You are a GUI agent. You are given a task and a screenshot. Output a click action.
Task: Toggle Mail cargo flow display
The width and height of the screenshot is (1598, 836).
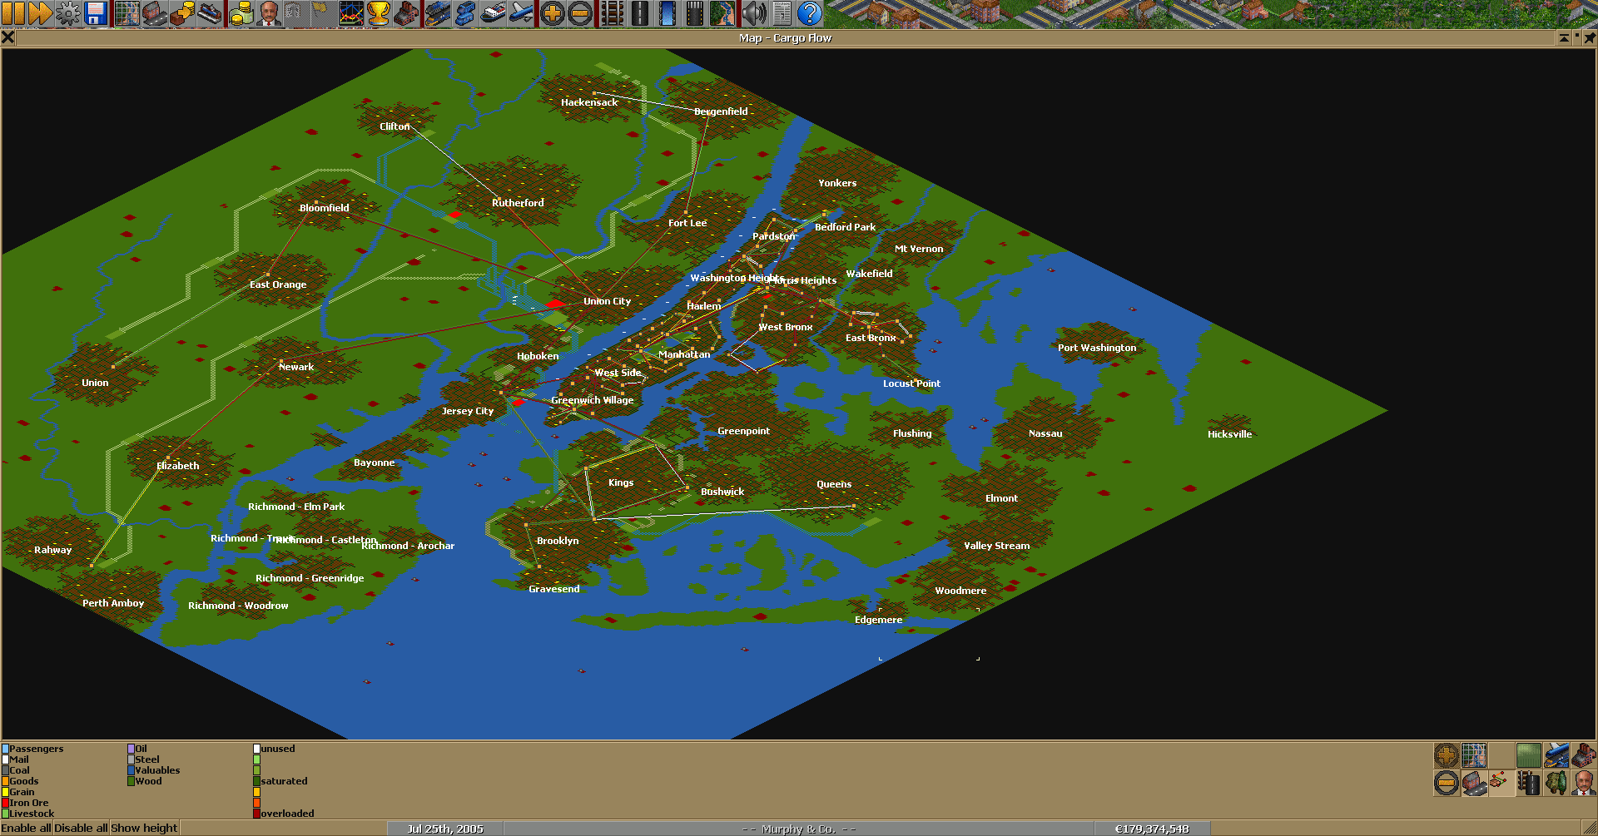click(x=16, y=759)
